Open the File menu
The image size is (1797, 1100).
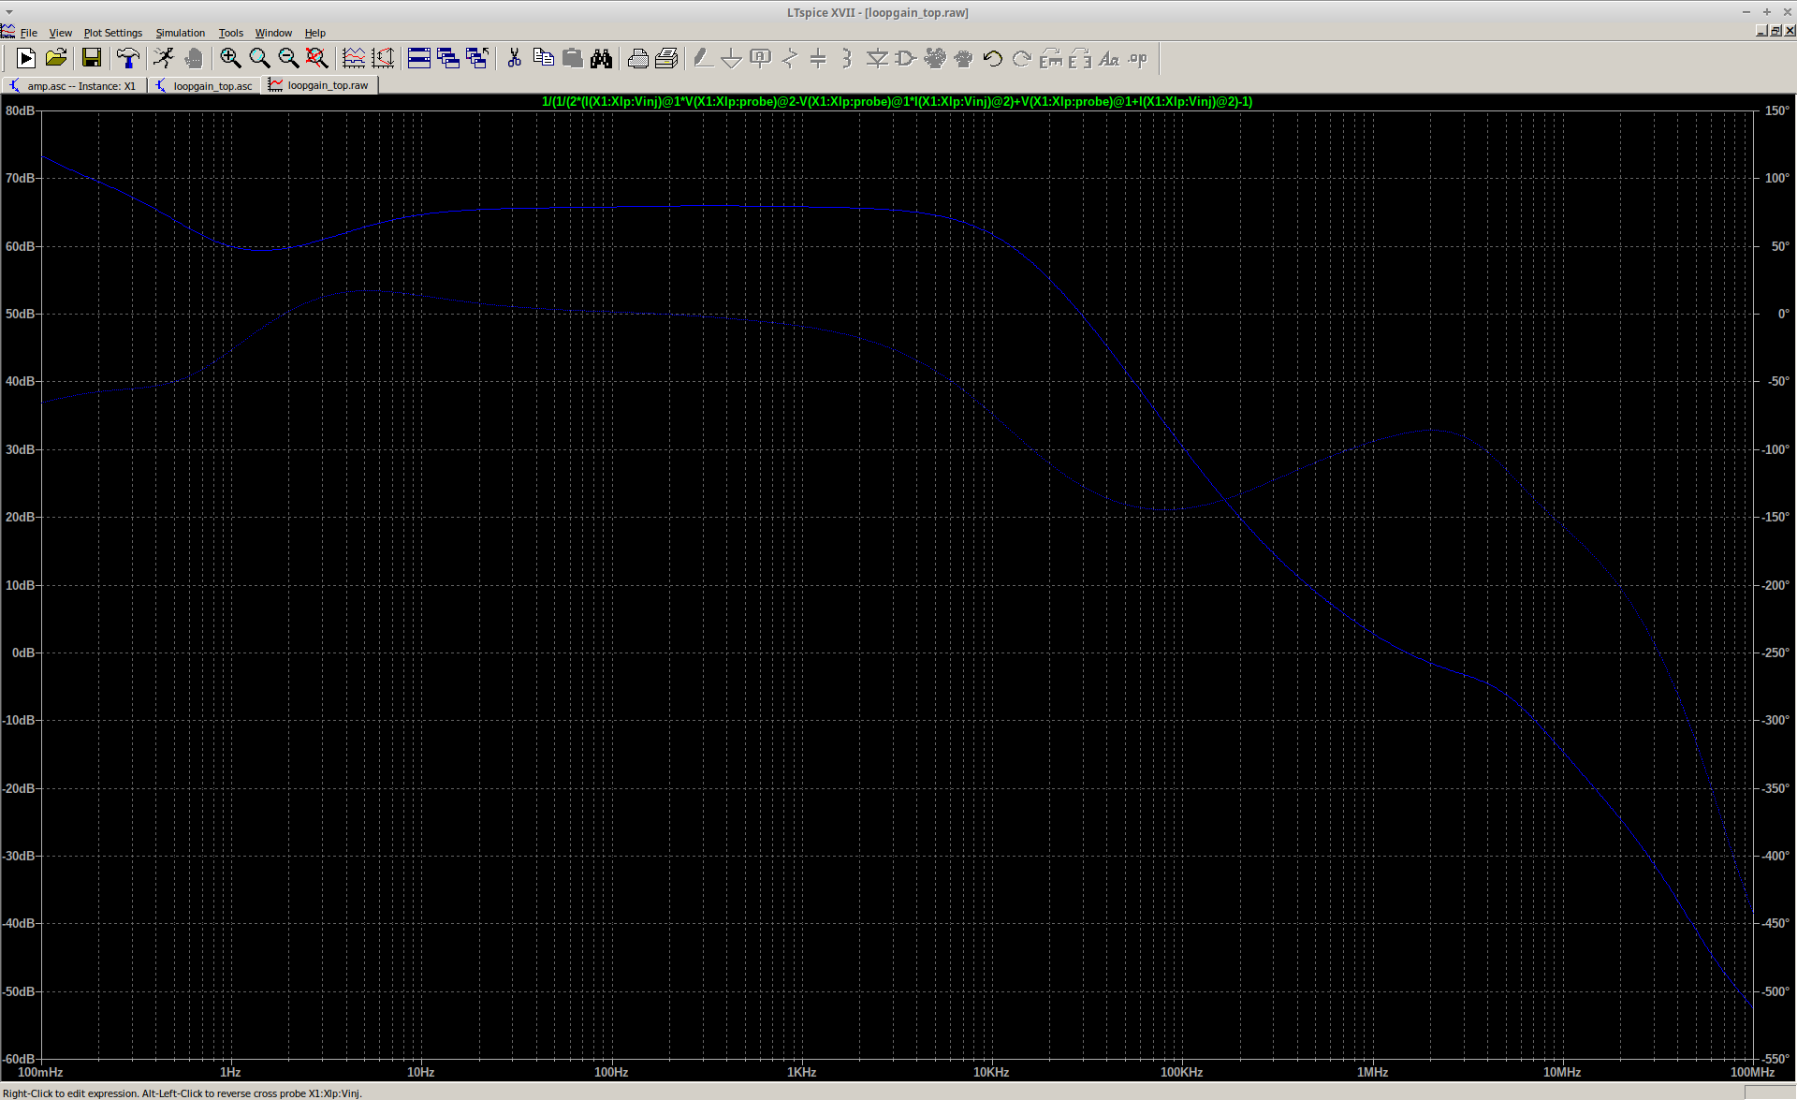[28, 33]
